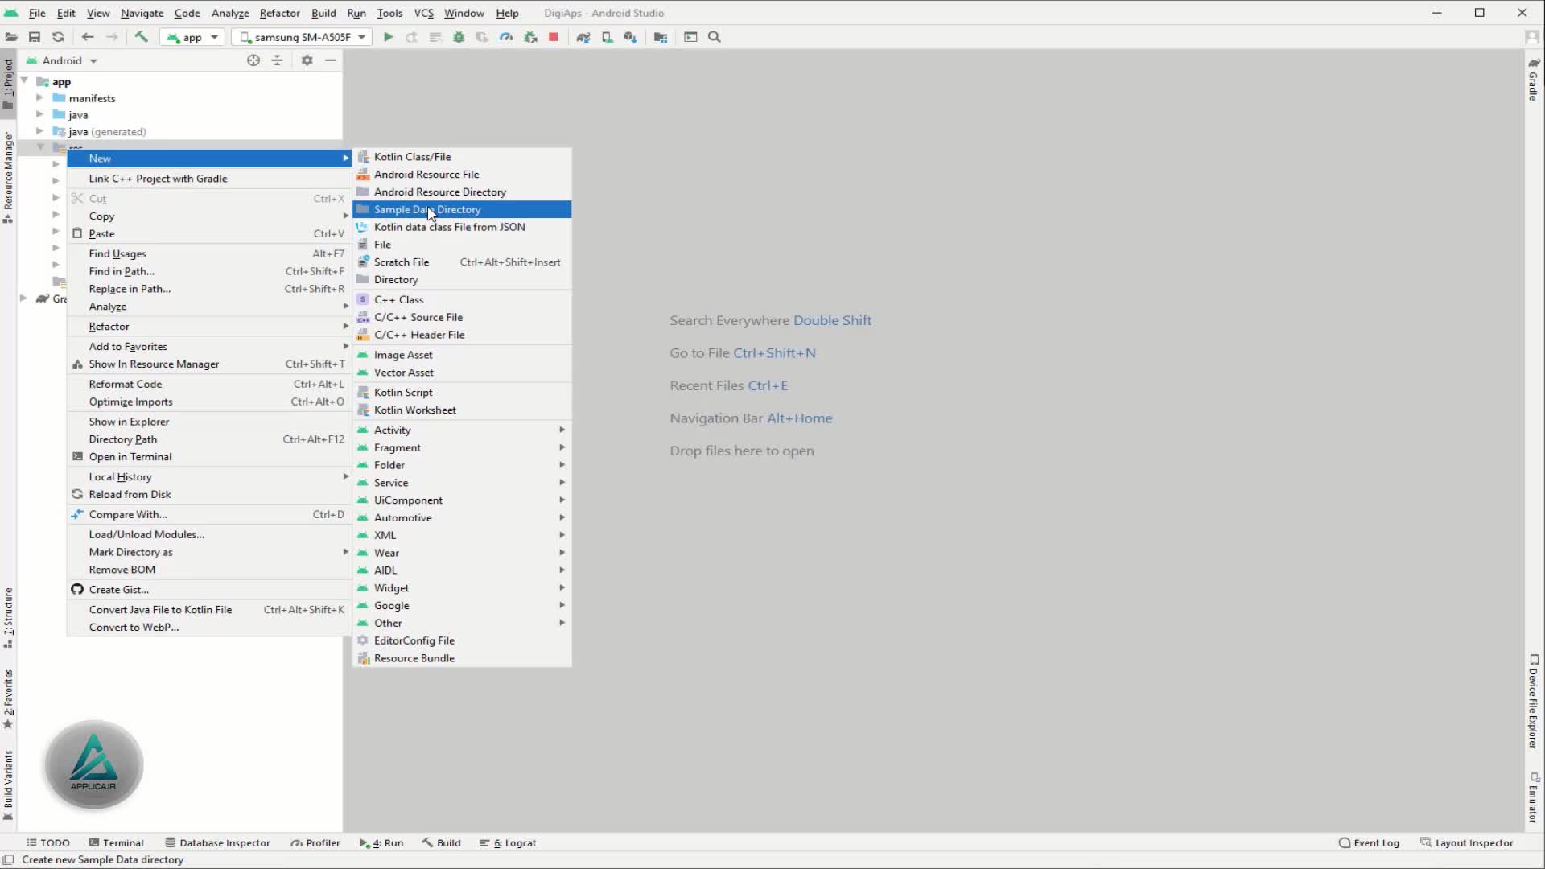Expand the manifests folder
This screenshot has height=869, width=1545.
39,98
